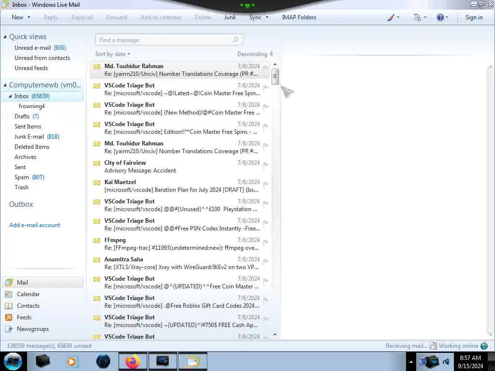Click the volume speaker tray icon
Viewport: 495px width, 371px height.
click(x=446, y=361)
